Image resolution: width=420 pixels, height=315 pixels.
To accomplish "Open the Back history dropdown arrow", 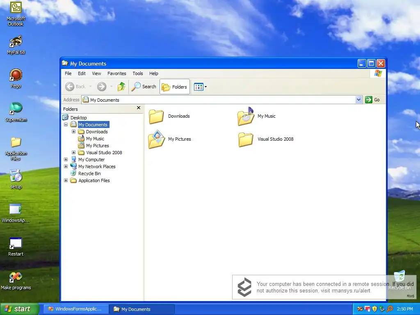I will pyautogui.click(x=91, y=87).
